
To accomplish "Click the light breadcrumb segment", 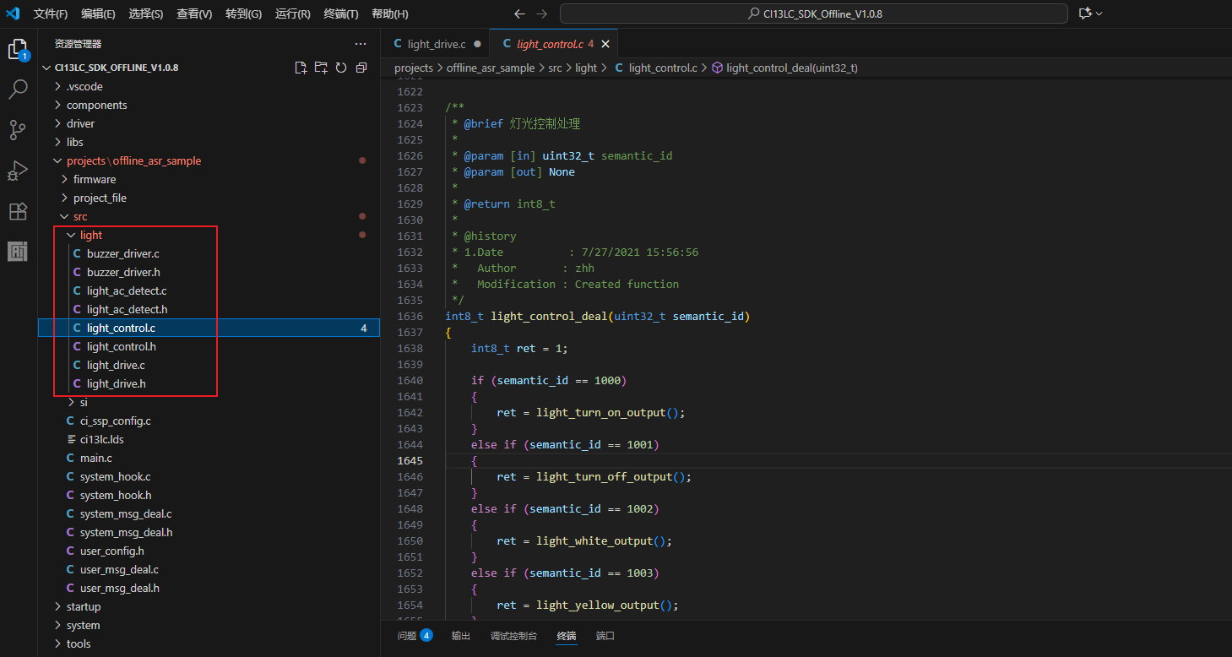I will click(586, 68).
